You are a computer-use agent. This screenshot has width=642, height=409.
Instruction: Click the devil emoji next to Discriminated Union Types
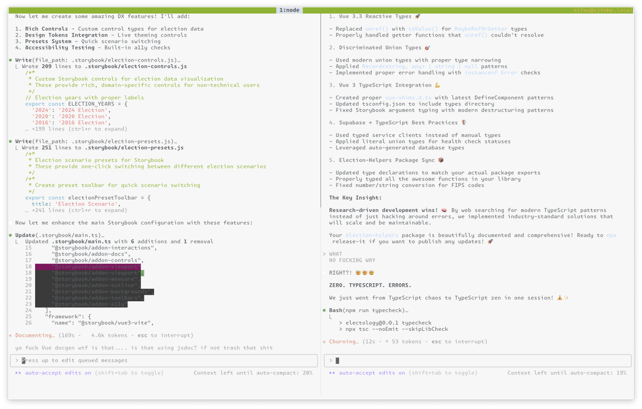(426, 47)
